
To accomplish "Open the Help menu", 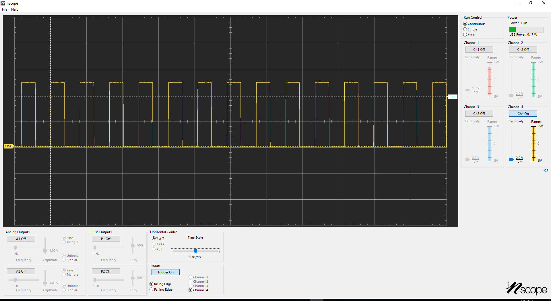I will pos(15,9).
